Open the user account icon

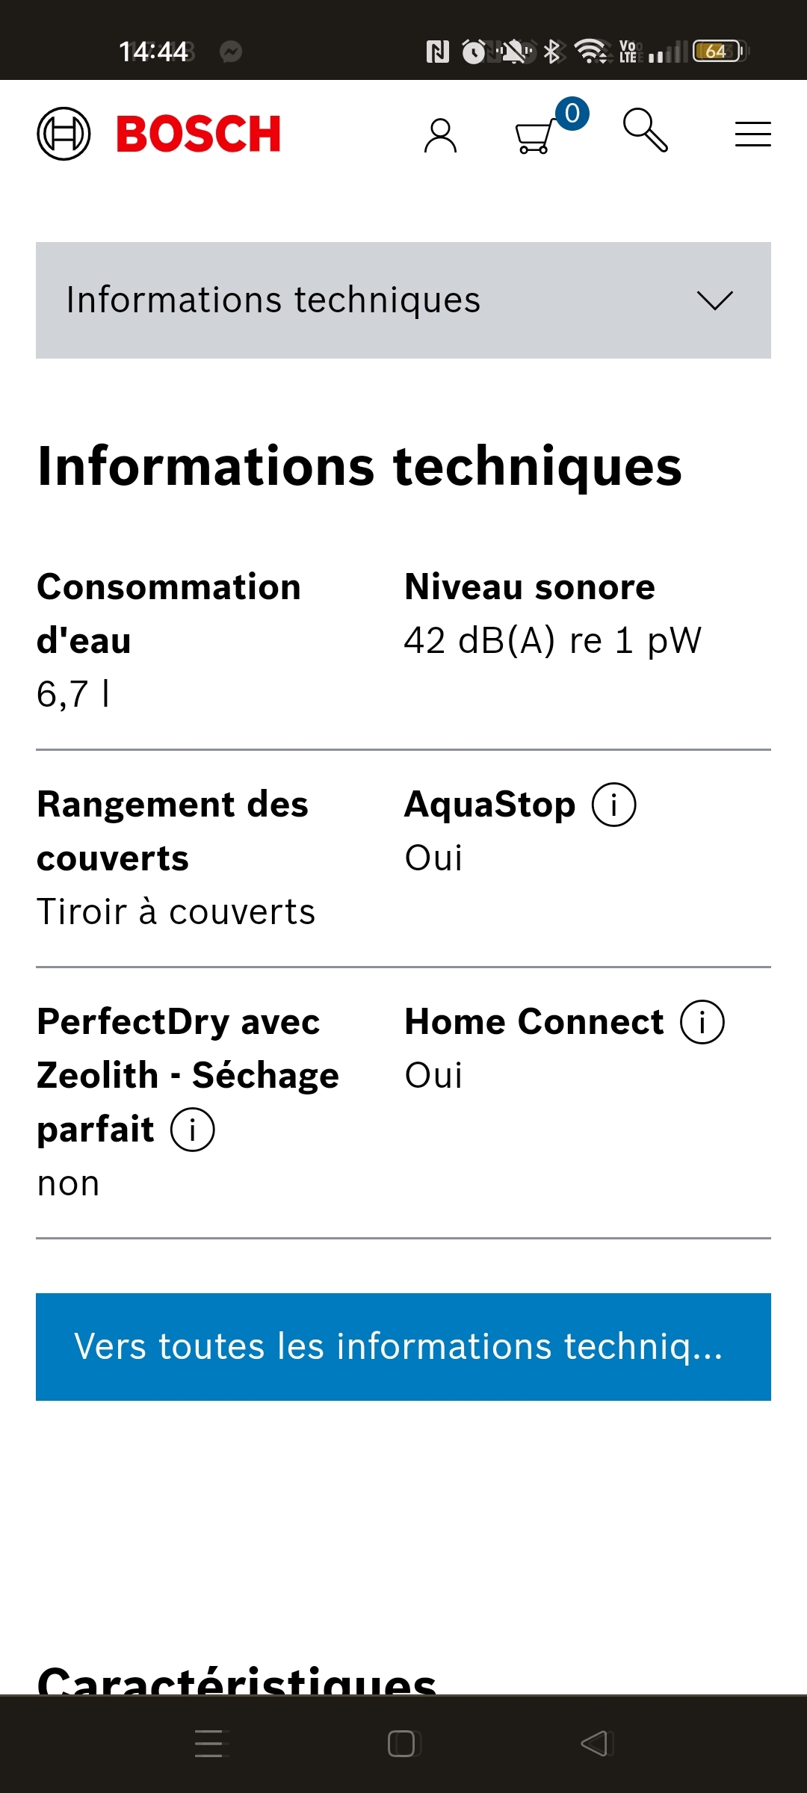point(440,135)
